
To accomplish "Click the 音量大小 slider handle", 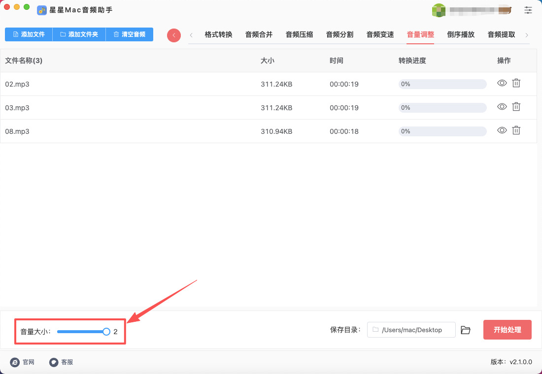I will [x=106, y=332].
